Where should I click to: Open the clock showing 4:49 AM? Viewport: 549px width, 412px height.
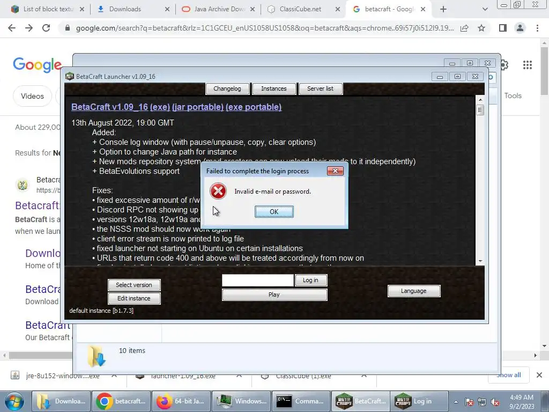522,402
